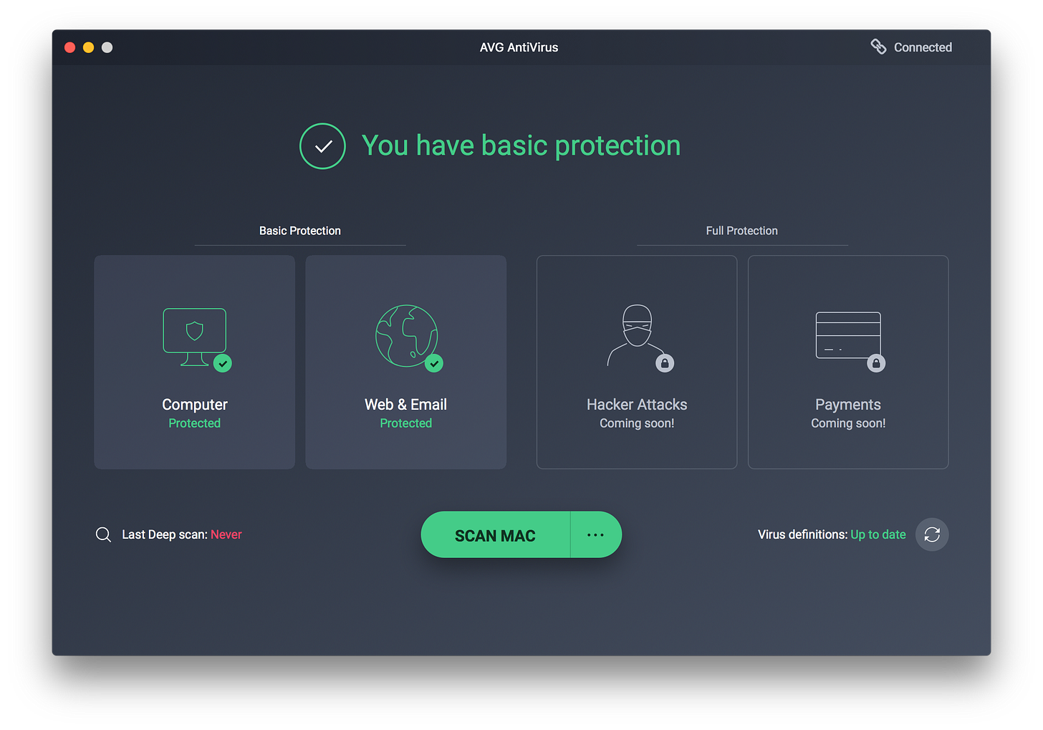Click the Connected status label
This screenshot has width=1043, height=730.
click(x=923, y=47)
